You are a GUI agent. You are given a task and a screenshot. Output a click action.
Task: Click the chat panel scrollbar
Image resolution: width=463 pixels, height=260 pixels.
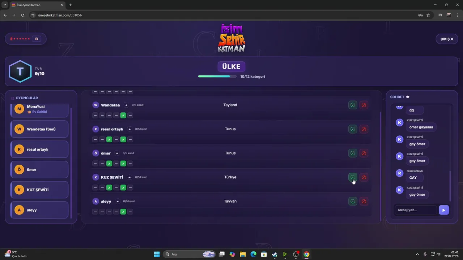[x=450, y=186]
